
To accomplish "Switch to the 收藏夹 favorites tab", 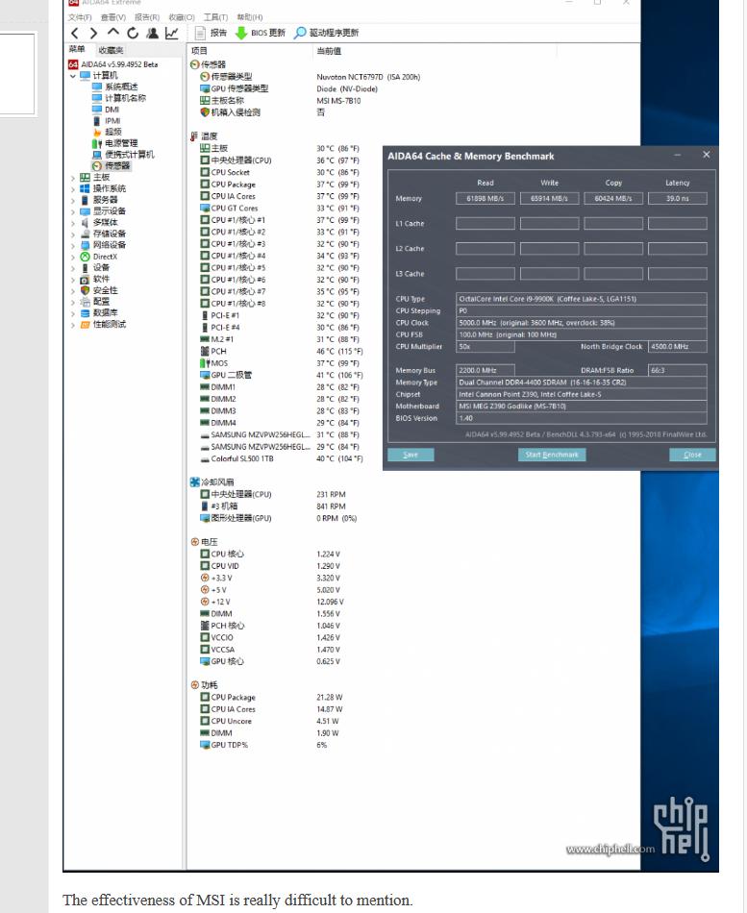I will click(x=111, y=50).
